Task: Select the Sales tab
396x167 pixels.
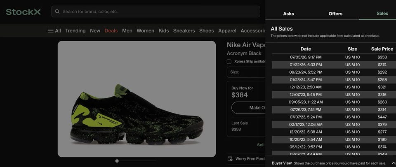Action: (382, 14)
